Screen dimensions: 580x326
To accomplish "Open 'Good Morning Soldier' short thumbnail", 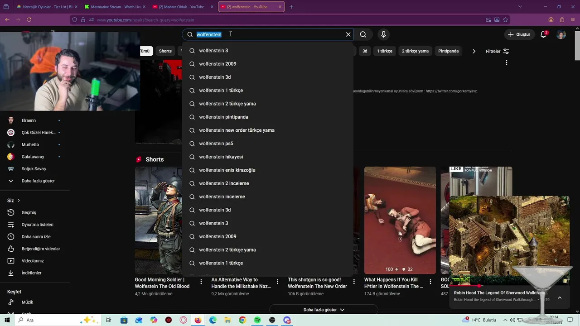I will 158,220.
